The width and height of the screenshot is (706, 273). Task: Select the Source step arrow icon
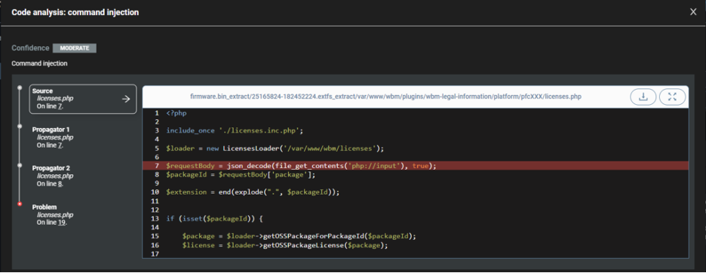(126, 99)
